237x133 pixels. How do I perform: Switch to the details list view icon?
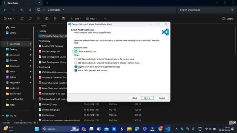pos(231,123)
